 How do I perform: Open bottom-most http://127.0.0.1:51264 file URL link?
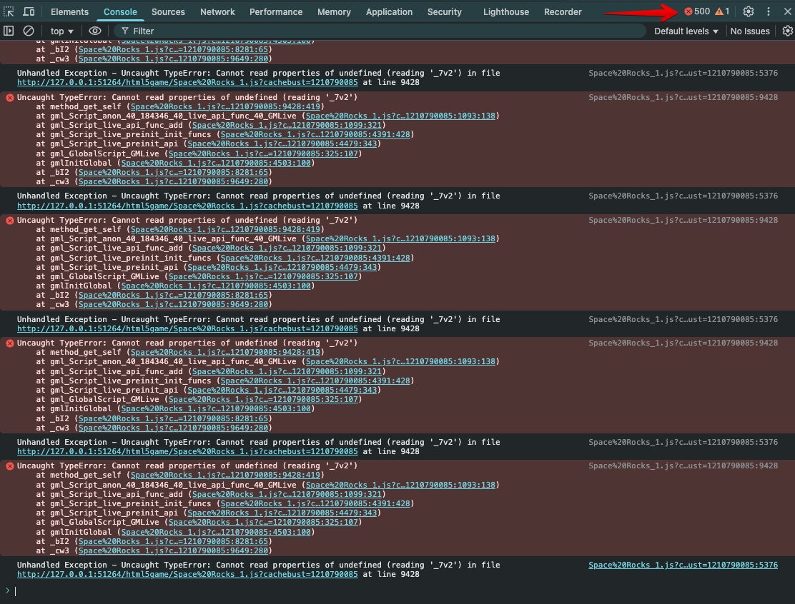[x=187, y=574]
